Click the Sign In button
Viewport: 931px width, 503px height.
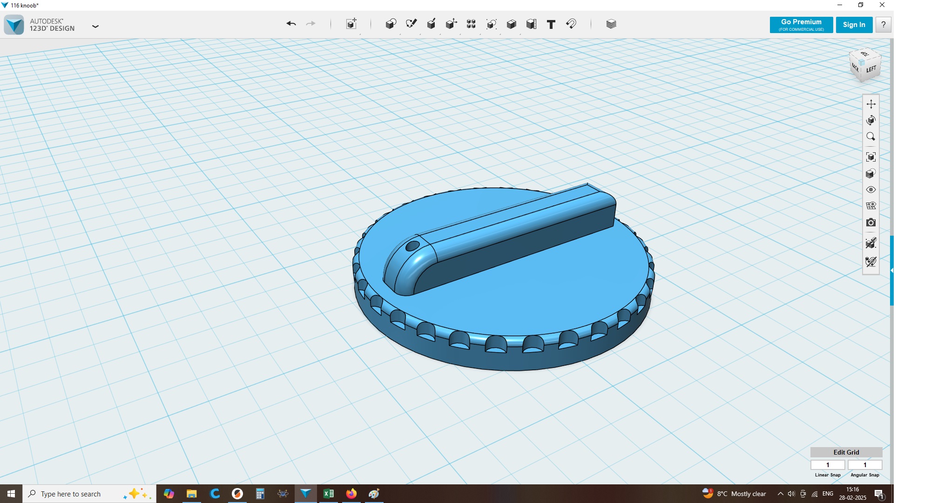pyautogui.click(x=854, y=25)
